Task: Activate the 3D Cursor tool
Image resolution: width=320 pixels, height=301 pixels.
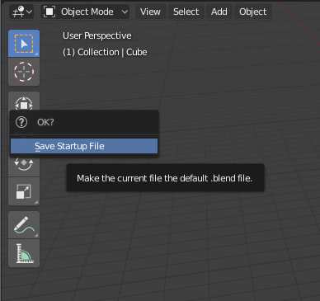Action: click(24, 72)
